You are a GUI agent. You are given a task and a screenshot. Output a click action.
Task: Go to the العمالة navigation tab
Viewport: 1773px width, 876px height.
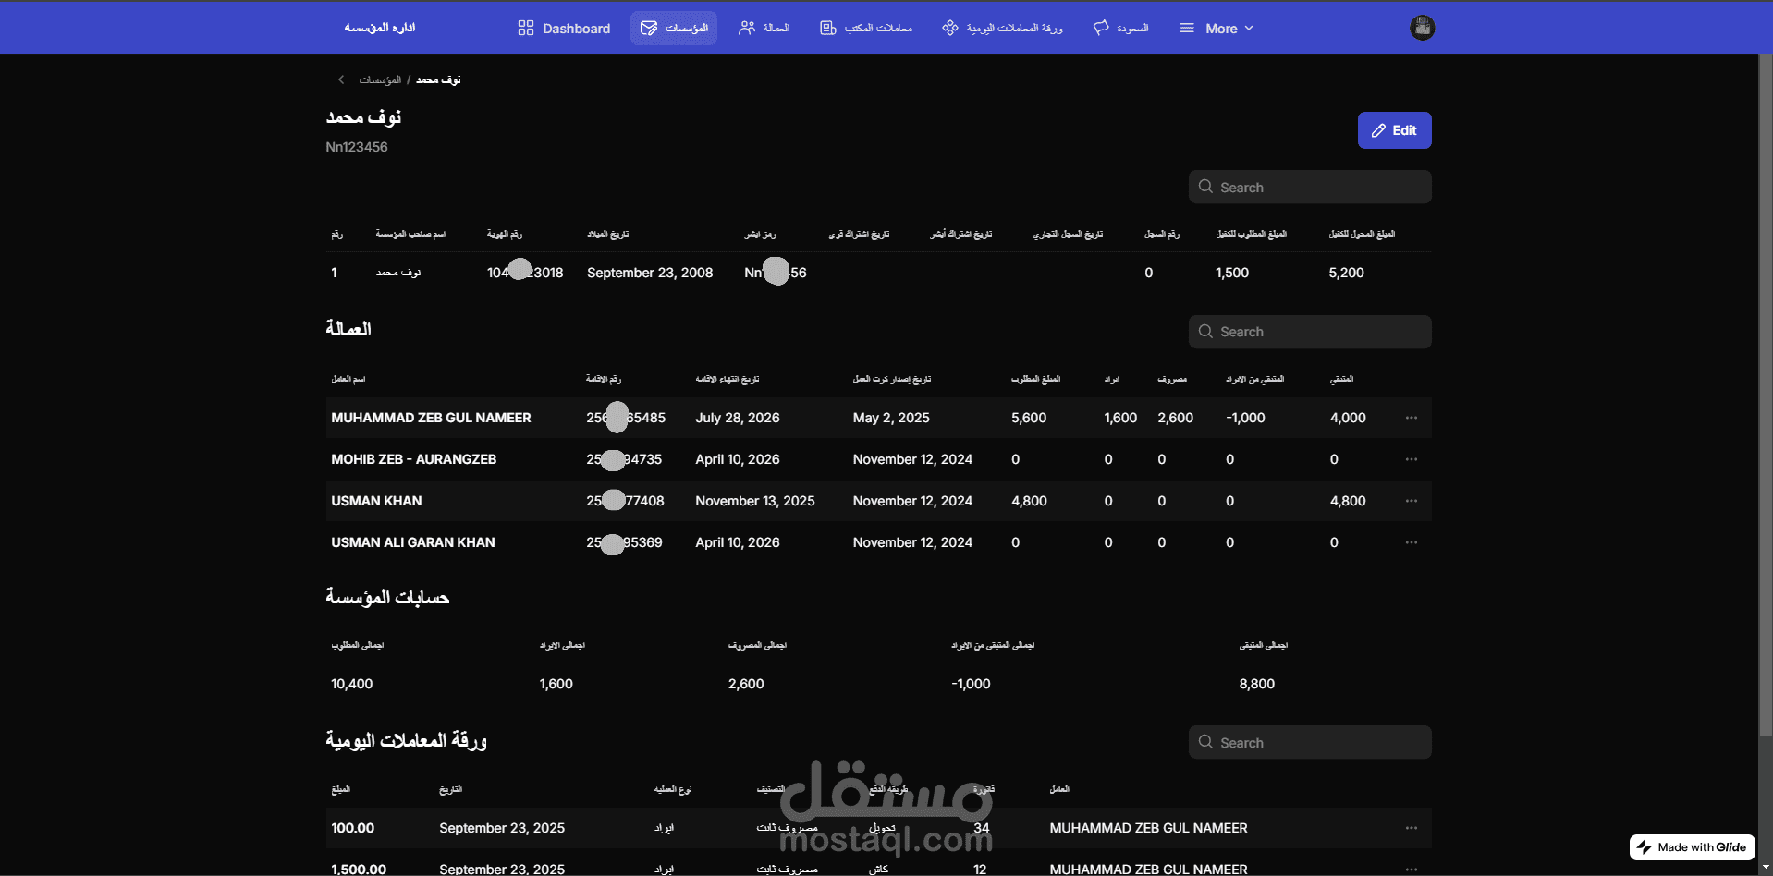764,29
